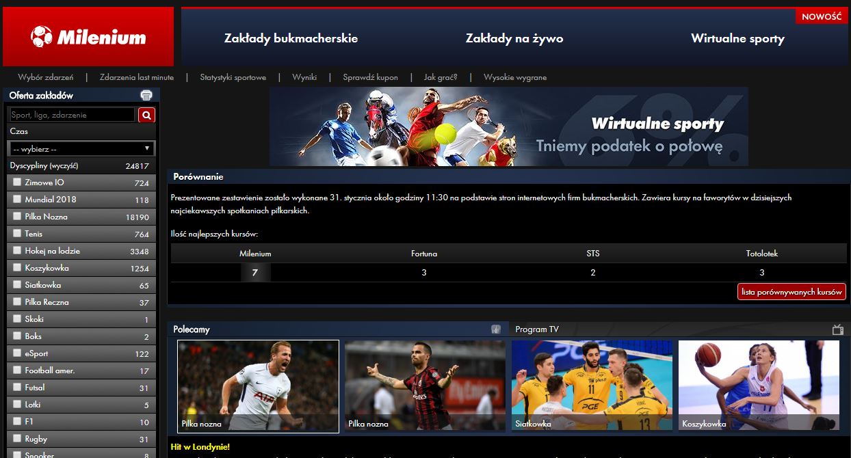Click the Wirtualne sporty promo banner
This screenshot has height=458, width=851.
click(x=508, y=126)
